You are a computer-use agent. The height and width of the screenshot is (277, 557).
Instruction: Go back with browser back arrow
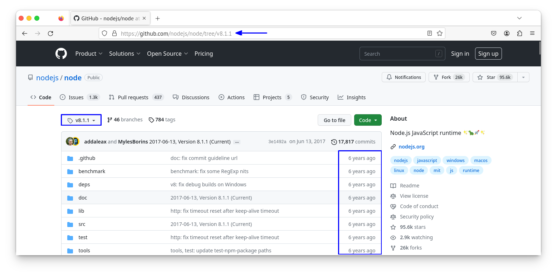tap(25, 33)
